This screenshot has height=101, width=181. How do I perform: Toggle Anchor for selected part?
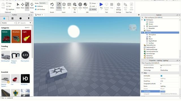pyautogui.click(x=93, y=9)
